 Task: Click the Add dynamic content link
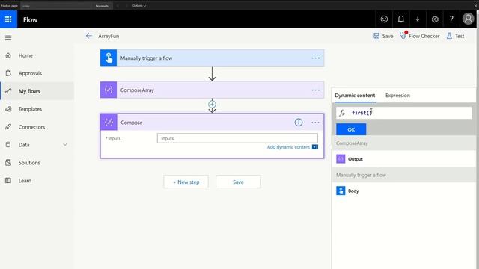[288, 147]
